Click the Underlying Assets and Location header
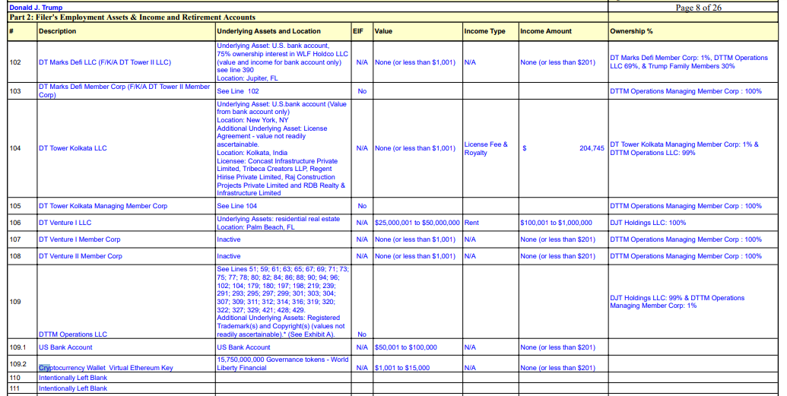This screenshot has height=396, width=787. click(x=268, y=31)
